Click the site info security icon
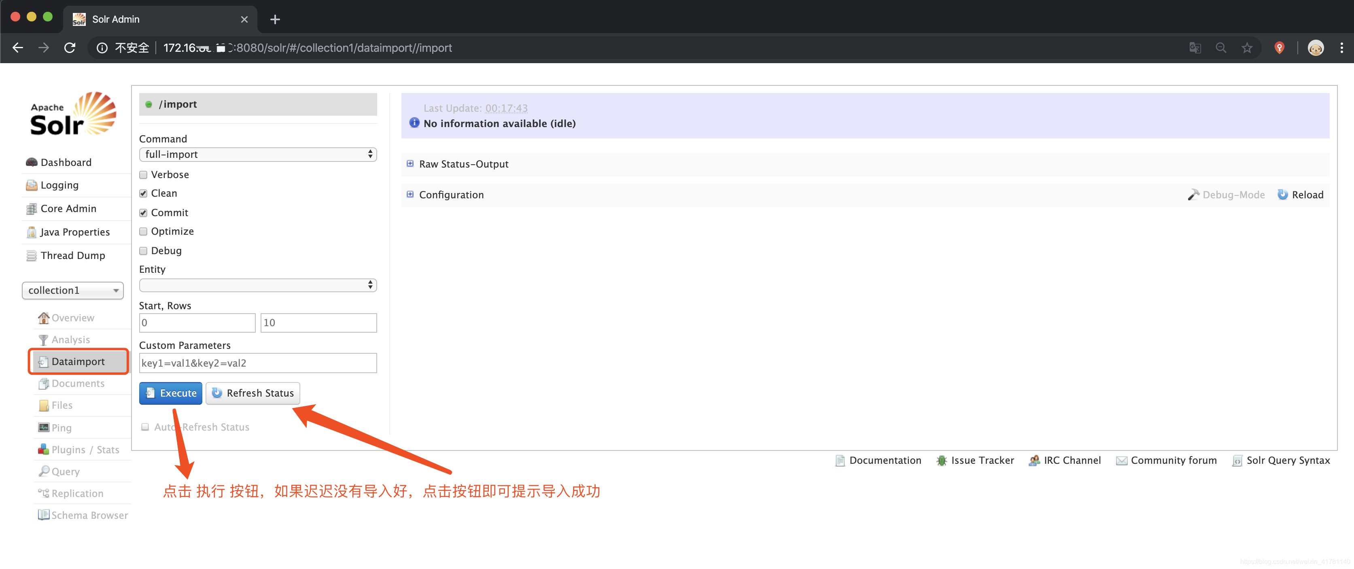The width and height of the screenshot is (1354, 569). (102, 48)
